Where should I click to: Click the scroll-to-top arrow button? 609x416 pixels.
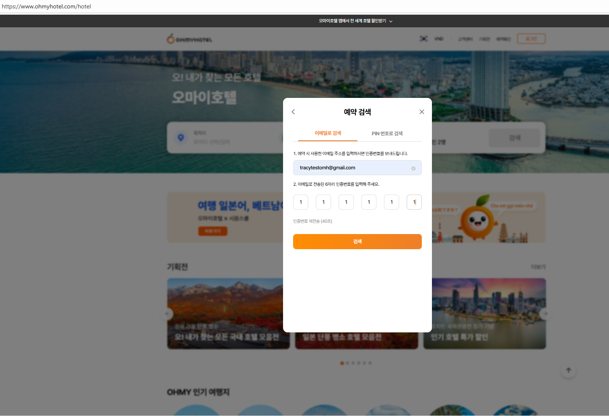569,370
